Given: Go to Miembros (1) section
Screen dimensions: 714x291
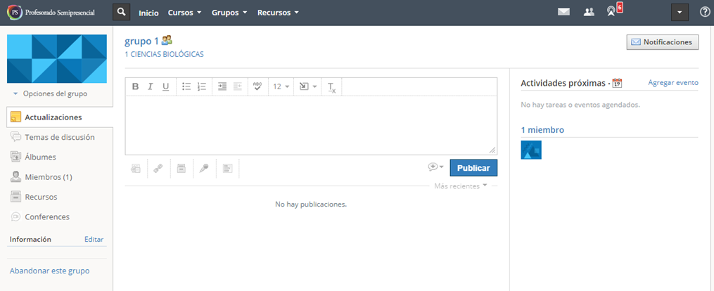Looking at the screenshot, I should click(x=48, y=177).
